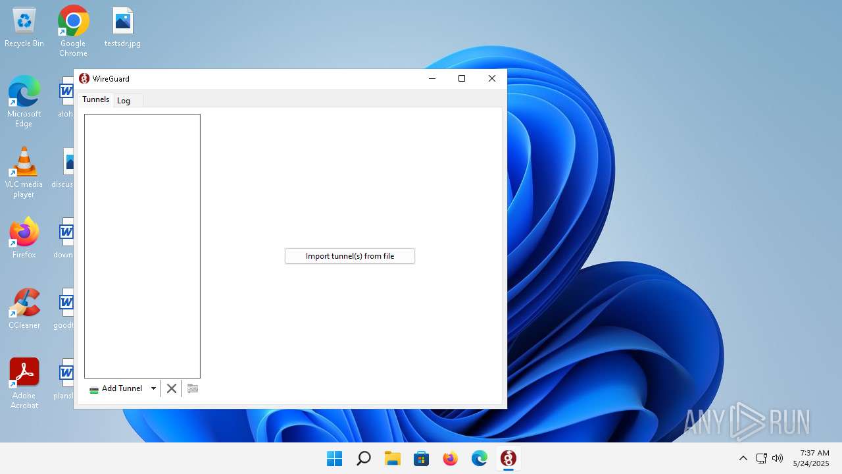Open the Recycle Bin desktop icon
The width and height of the screenshot is (842, 474).
24,28
